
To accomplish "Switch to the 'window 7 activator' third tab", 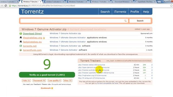I will pyautogui.click(x=54, y=2).
